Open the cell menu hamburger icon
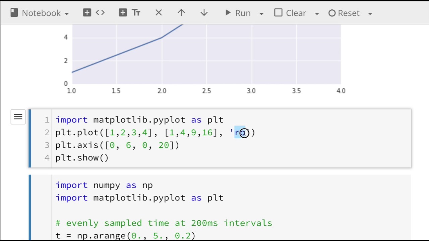Image resolution: width=429 pixels, height=241 pixels. click(x=18, y=117)
